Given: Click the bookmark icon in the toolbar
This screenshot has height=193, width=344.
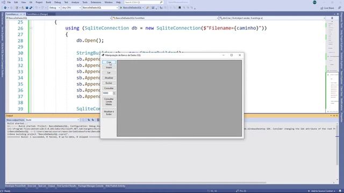Looking at the screenshot, I should click(180, 8).
